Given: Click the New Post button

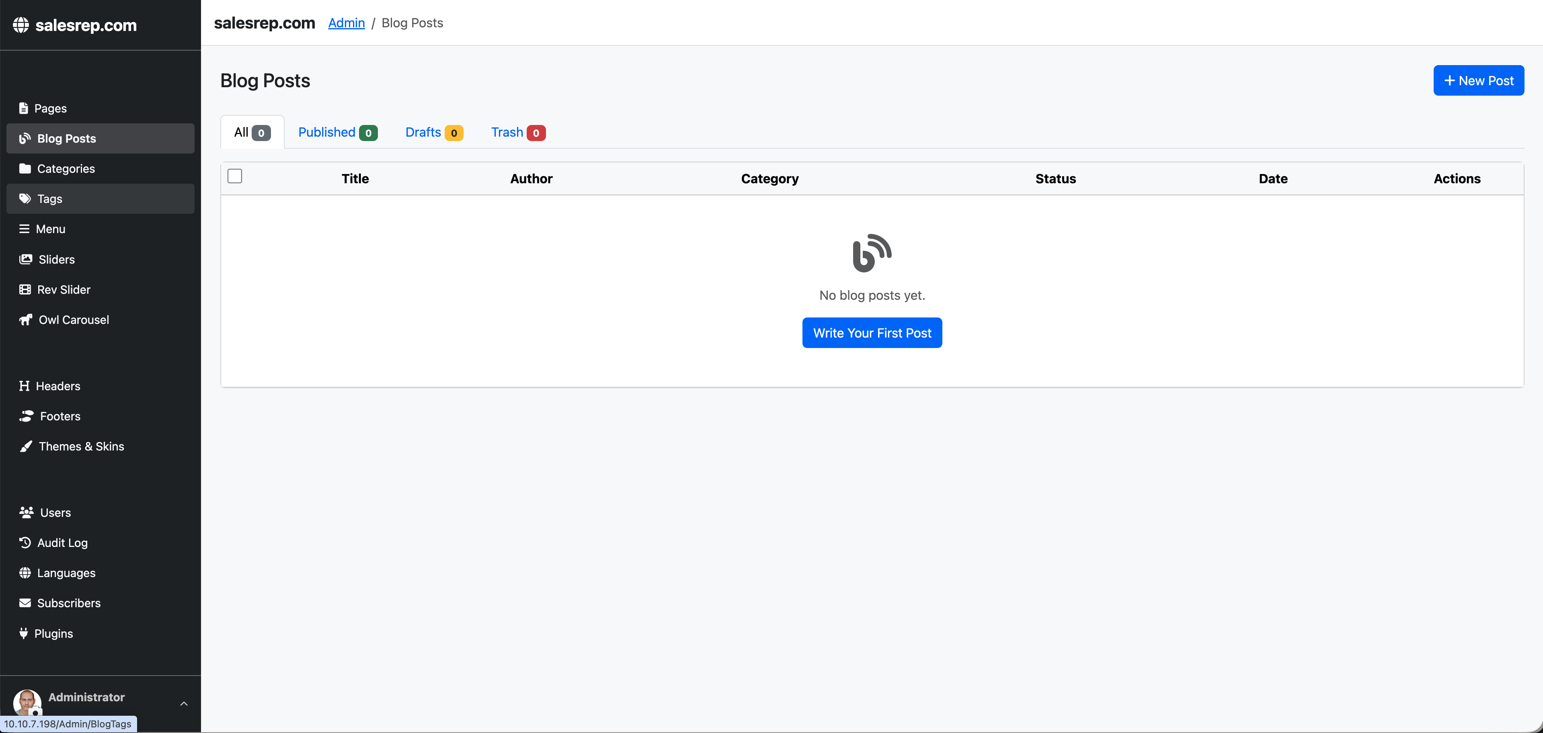Looking at the screenshot, I should [x=1478, y=80].
